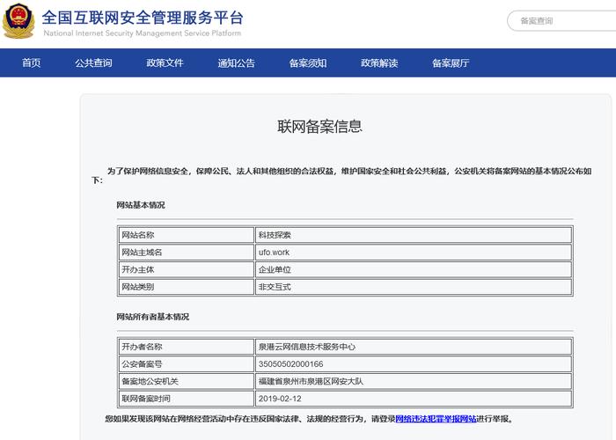Select the 公安备案号 label cell
This screenshot has width=616, height=440.
pyautogui.click(x=187, y=363)
